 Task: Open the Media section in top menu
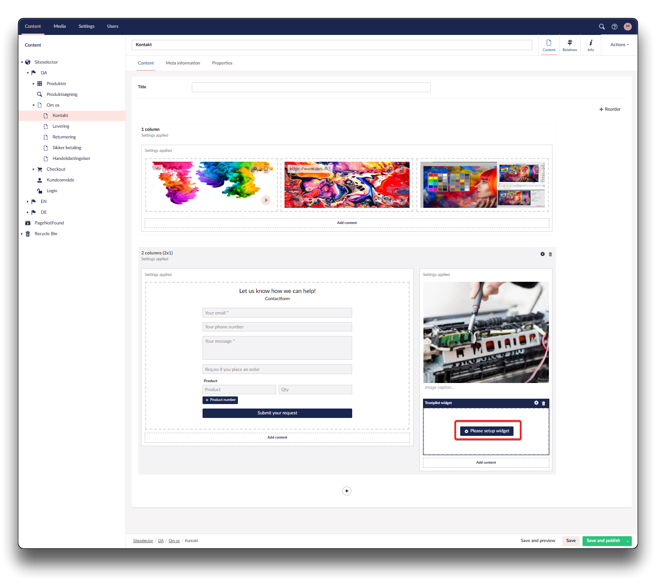pos(60,26)
